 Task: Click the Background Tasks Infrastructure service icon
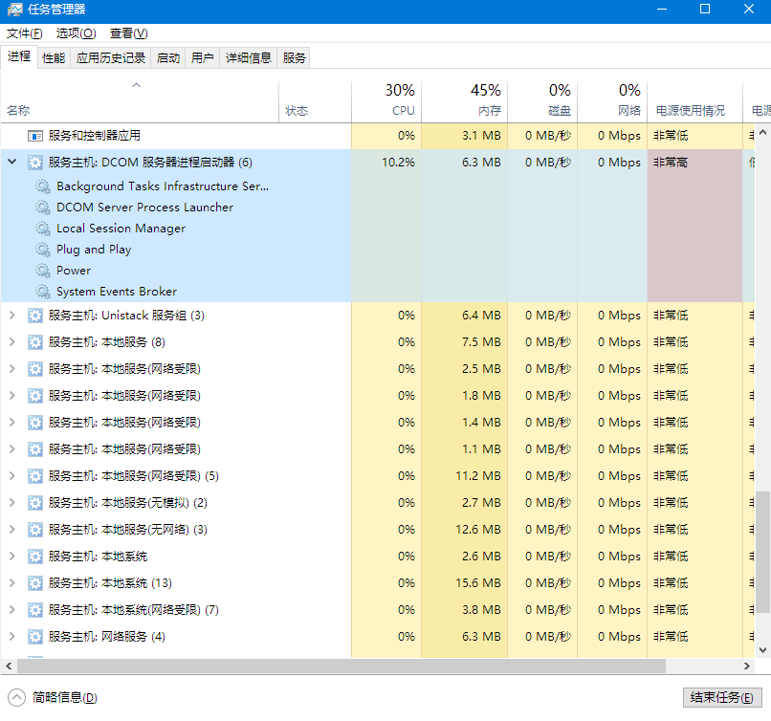click(x=43, y=186)
